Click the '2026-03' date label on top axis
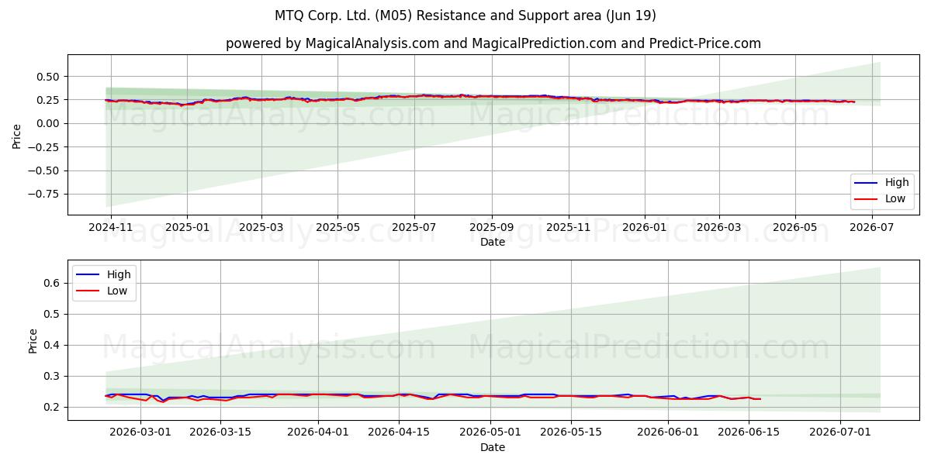This screenshot has width=931, height=465. [718, 228]
